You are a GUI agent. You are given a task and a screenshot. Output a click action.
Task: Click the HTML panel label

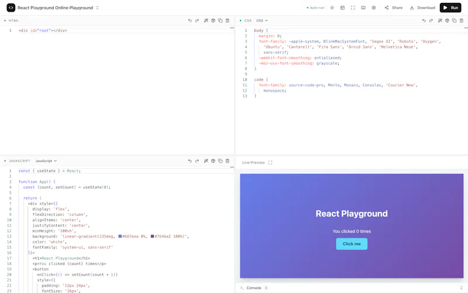coord(13,20)
